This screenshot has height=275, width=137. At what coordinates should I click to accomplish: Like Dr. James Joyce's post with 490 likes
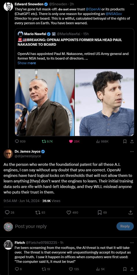(69, 212)
